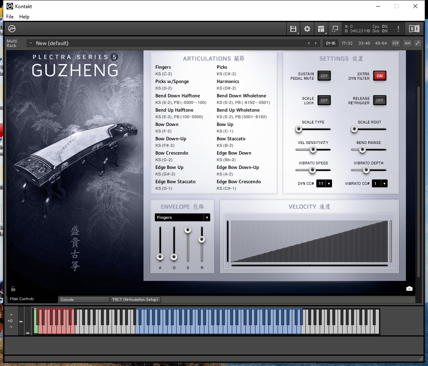Click the camera snapshot icon
Image resolution: width=428 pixels, height=366 pixels.
coord(409,289)
